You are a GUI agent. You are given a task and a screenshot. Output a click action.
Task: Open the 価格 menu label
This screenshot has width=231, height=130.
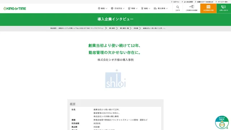pos(146,9)
